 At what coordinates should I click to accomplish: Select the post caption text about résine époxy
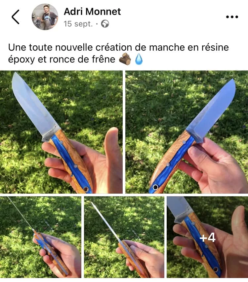click(118, 53)
